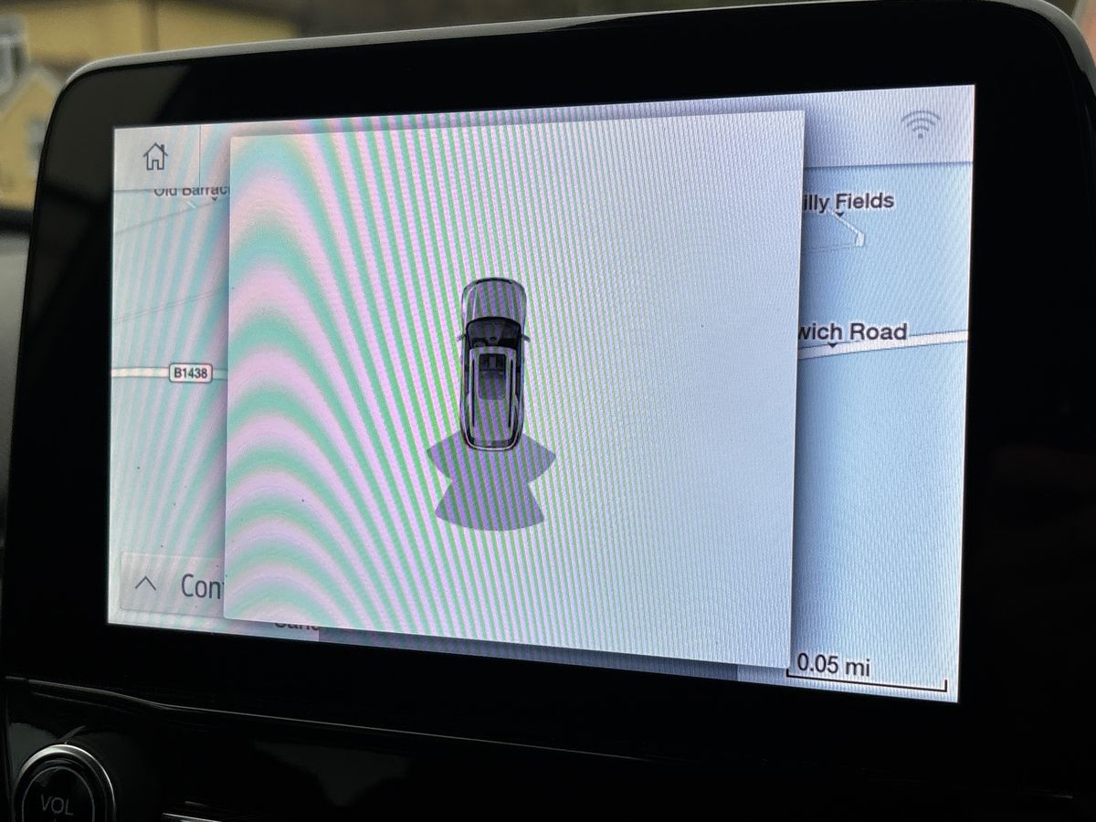1096x822 pixels.
Task: Tap the outer rear parking sensor zone
Action: 490,507
